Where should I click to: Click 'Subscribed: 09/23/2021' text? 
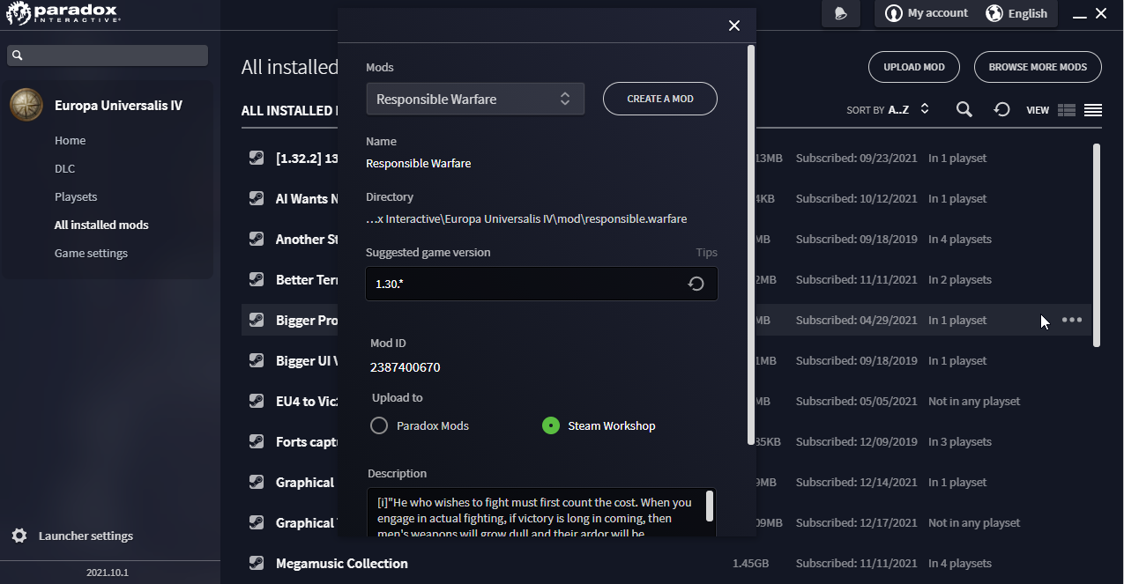(857, 159)
